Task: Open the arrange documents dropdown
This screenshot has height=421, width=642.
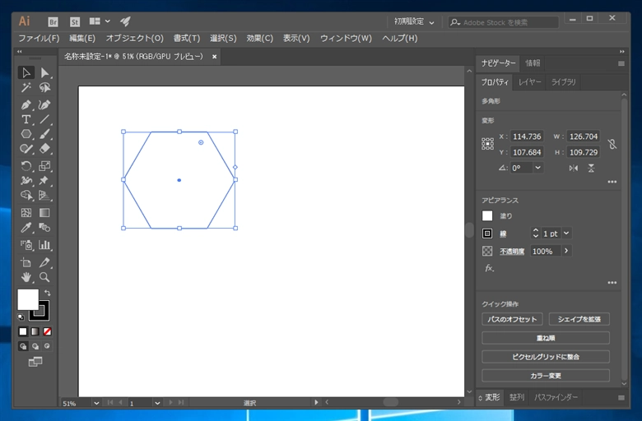Action: pyautogui.click(x=100, y=21)
